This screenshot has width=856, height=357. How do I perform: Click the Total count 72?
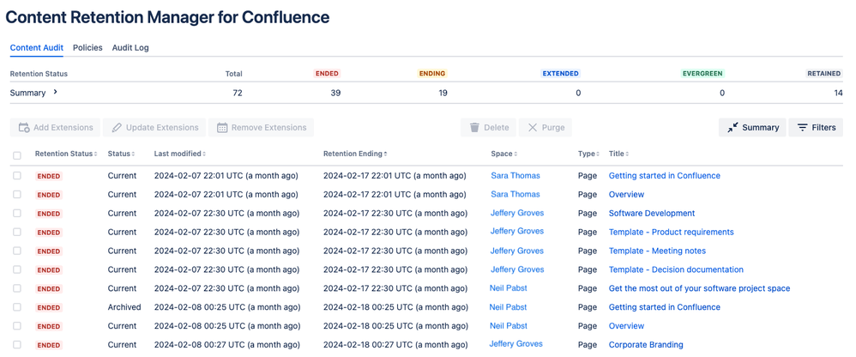pos(238,94)
